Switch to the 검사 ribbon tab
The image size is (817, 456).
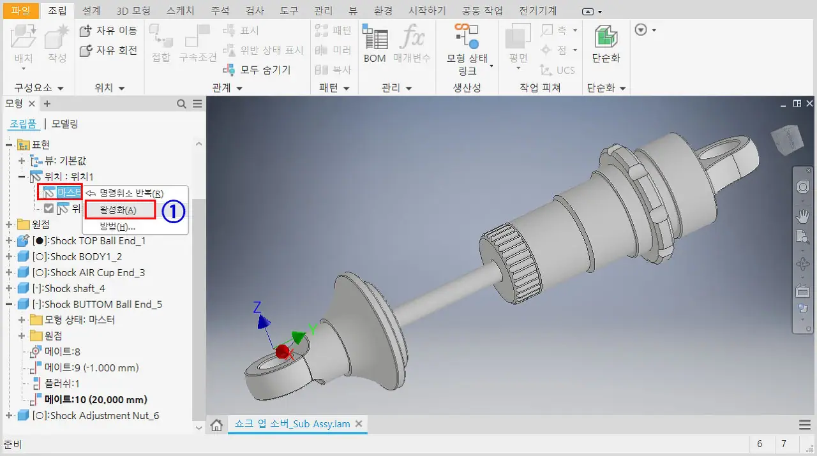pyautogui.click(x=256, y=11)
